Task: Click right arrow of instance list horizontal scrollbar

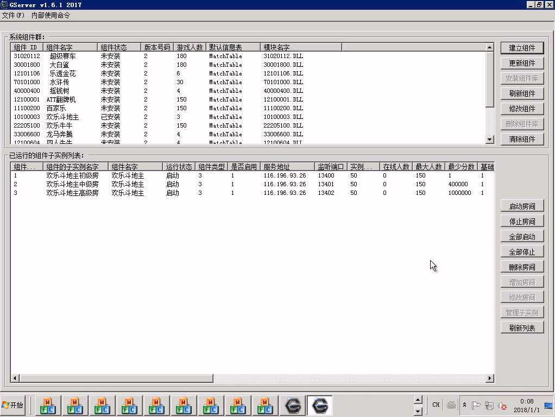Action: pos(489,378)
